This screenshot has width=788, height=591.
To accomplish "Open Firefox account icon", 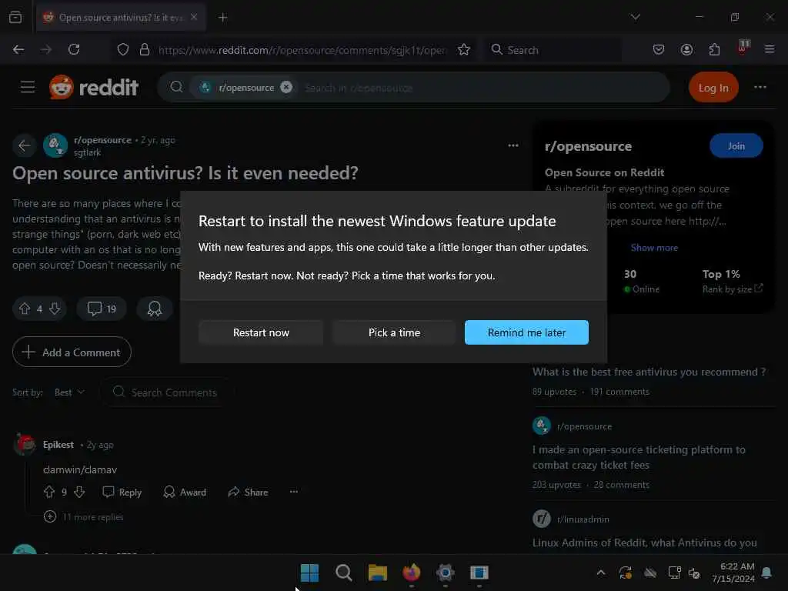I will 686,49.
